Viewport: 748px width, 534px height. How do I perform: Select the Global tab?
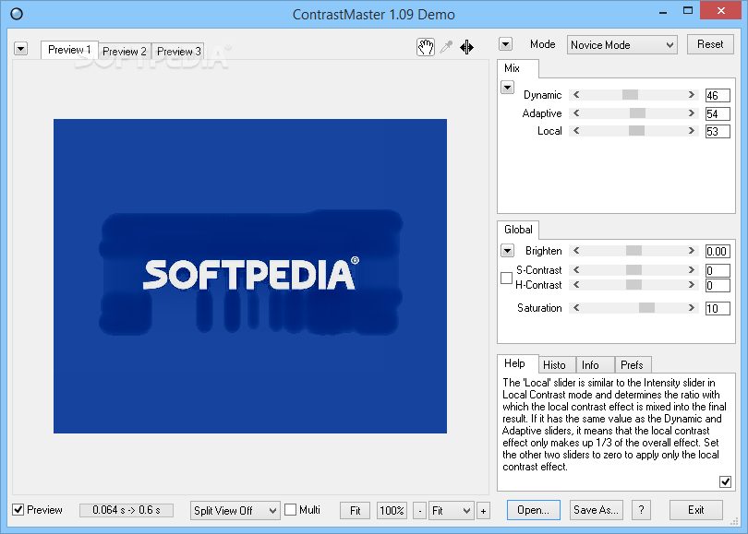(x=518, y=230)
